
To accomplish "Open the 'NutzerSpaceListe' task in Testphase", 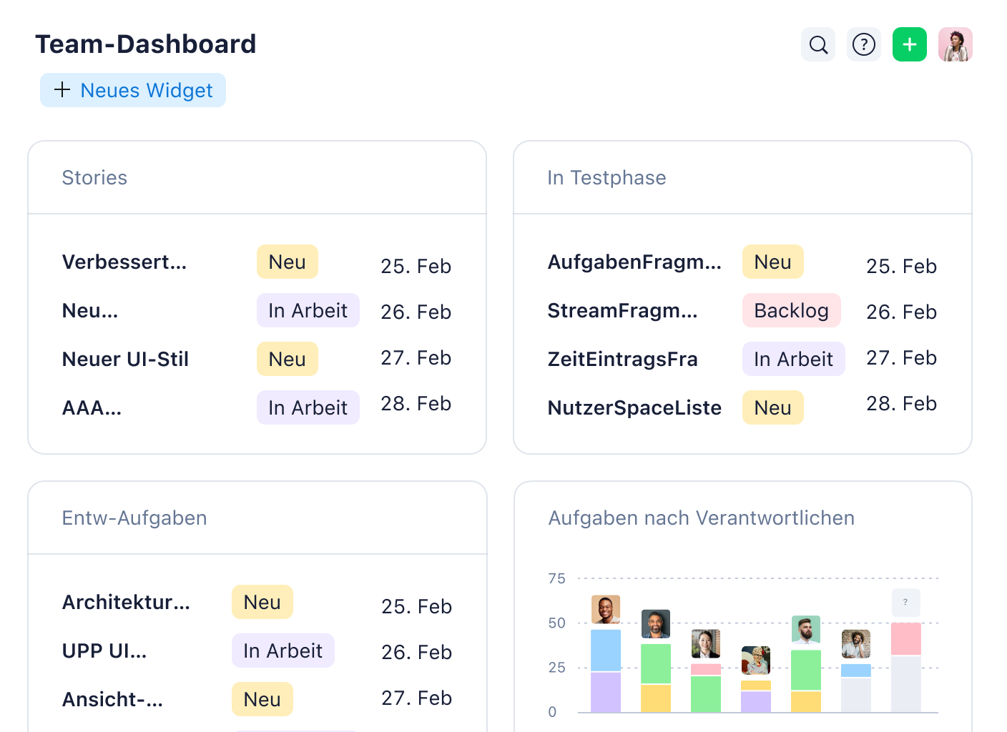I will point(634,407).
